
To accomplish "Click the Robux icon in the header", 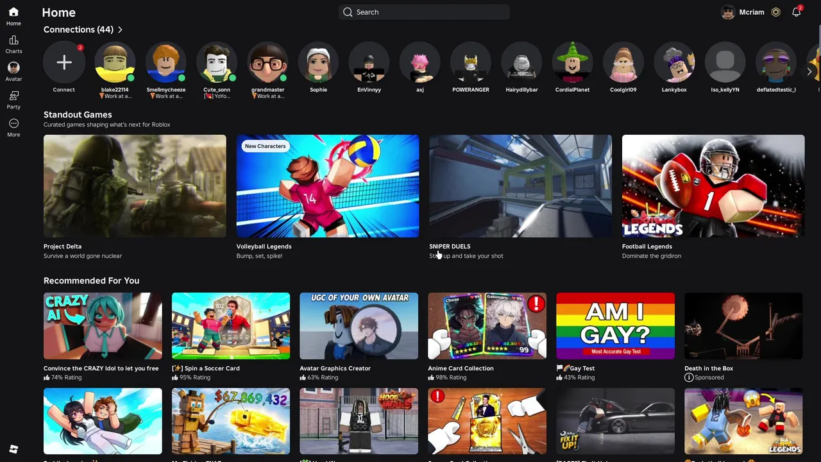I will point(775,12).
